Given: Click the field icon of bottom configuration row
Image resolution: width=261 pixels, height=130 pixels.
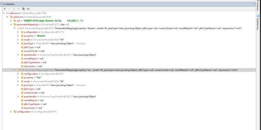Looking at the screenshot, I should coord(15,112).
